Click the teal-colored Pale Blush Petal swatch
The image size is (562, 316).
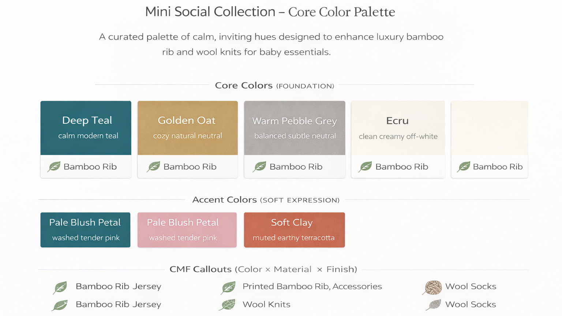coord(85,230)
